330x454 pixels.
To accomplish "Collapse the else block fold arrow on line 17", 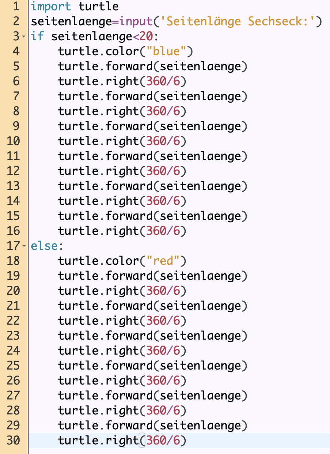I will [24, 246].
